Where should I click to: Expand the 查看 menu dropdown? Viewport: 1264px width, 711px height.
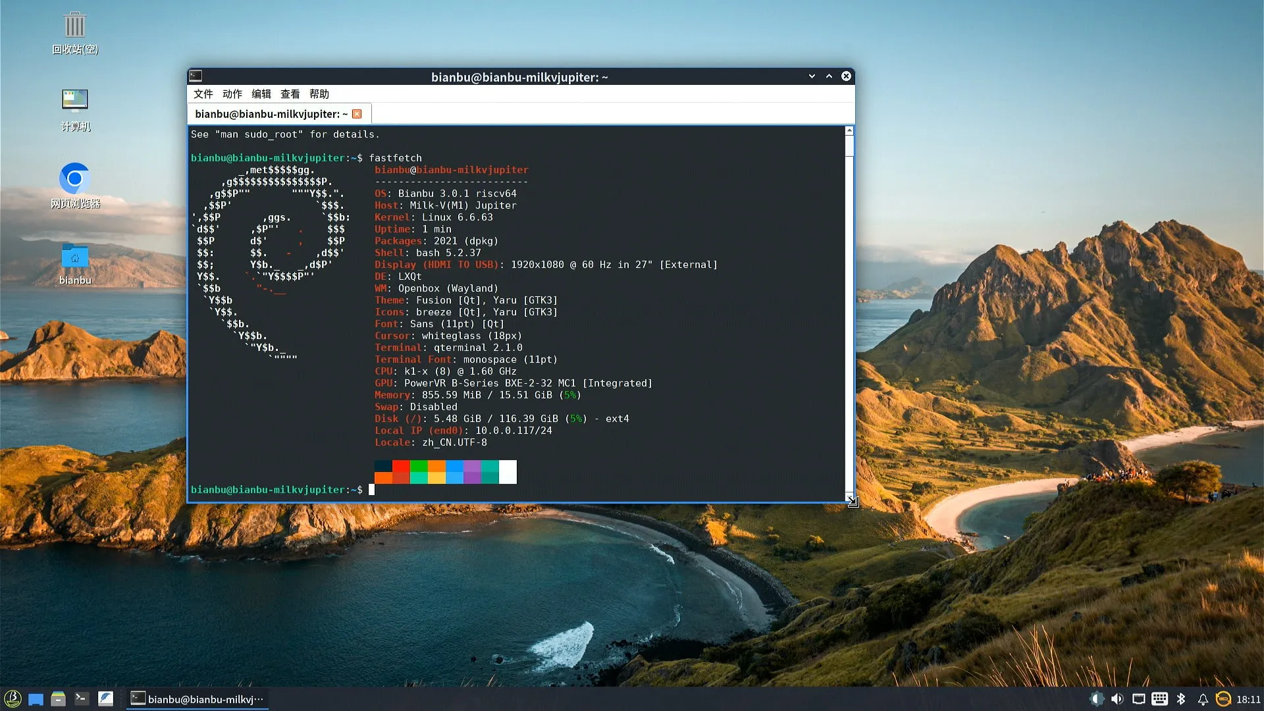click(290, 94)
